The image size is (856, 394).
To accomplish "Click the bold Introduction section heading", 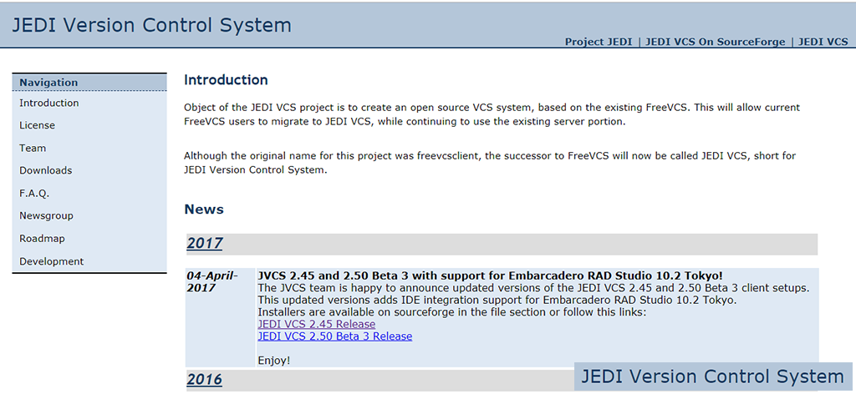I will point(226,80).
